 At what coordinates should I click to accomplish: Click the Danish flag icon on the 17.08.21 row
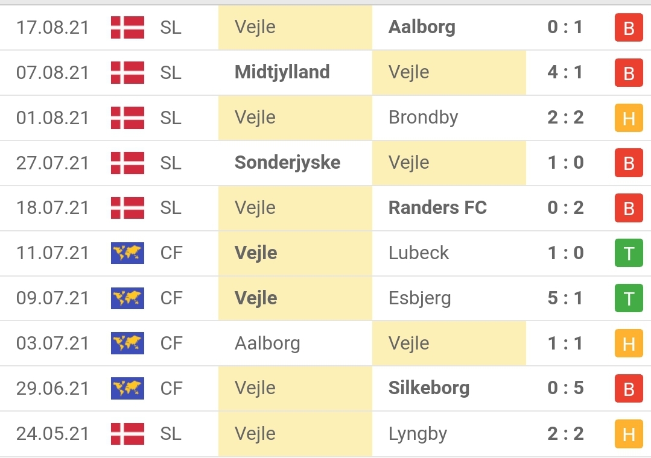pos(127,27)
